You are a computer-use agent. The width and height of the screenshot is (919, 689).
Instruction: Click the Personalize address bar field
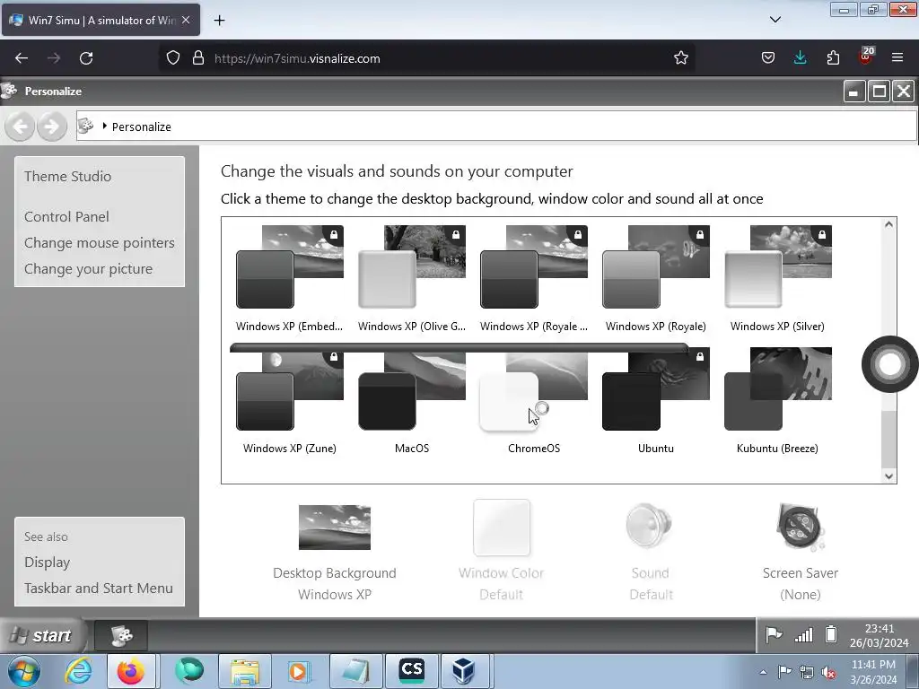tap(496, 126)
